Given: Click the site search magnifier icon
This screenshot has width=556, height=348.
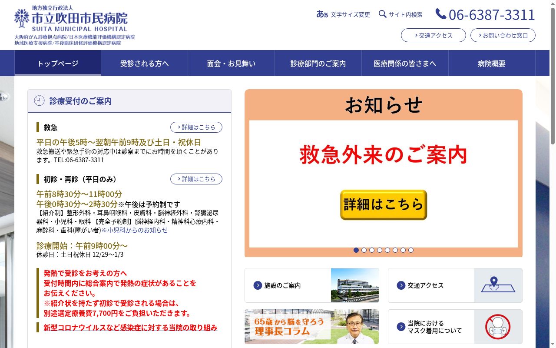Looking at the screenshot, I should click(x=383, y=14).
